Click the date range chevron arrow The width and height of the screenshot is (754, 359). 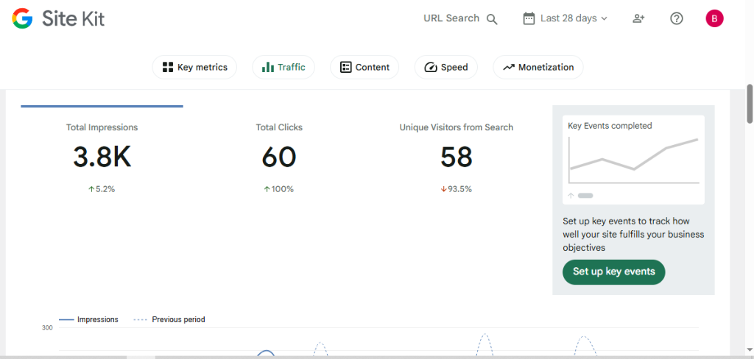[x=605, y=18]
